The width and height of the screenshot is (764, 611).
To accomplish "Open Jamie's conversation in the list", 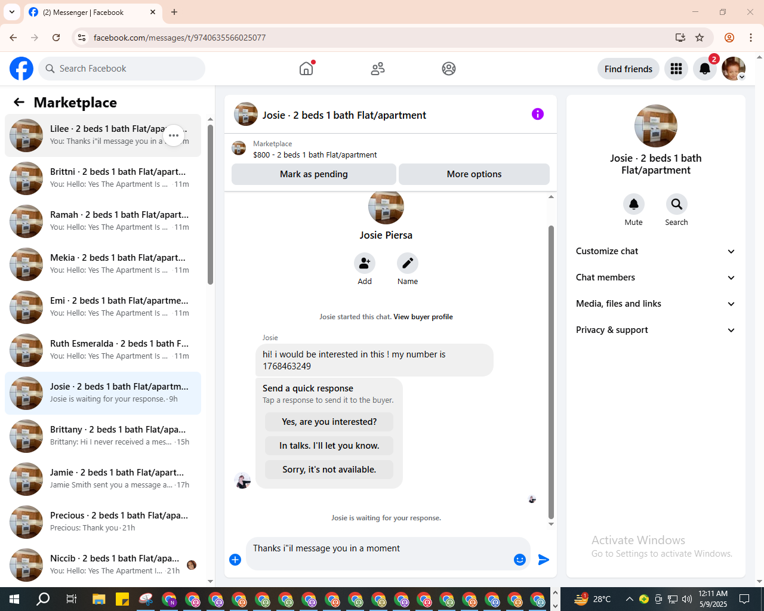I will (x=103, y=479).
